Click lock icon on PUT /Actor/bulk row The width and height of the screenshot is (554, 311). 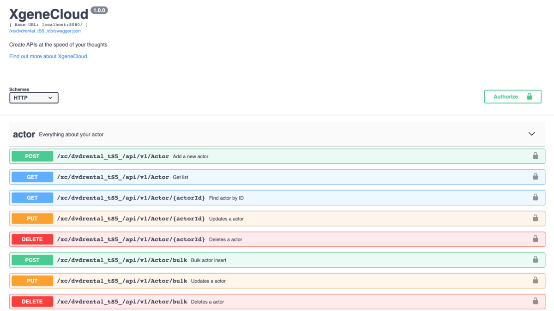pyautogui.click(x=536, y=281)
